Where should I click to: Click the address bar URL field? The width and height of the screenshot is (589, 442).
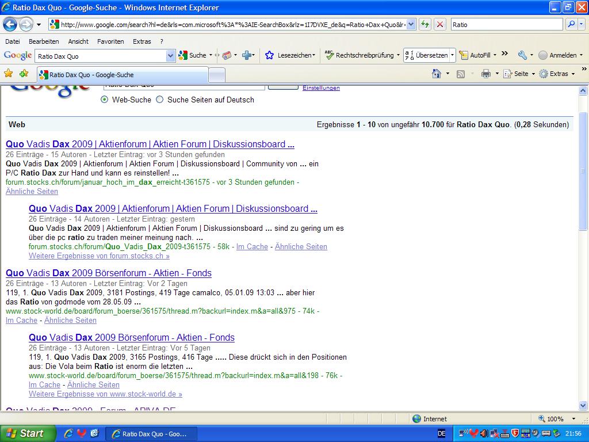point(228,25)
